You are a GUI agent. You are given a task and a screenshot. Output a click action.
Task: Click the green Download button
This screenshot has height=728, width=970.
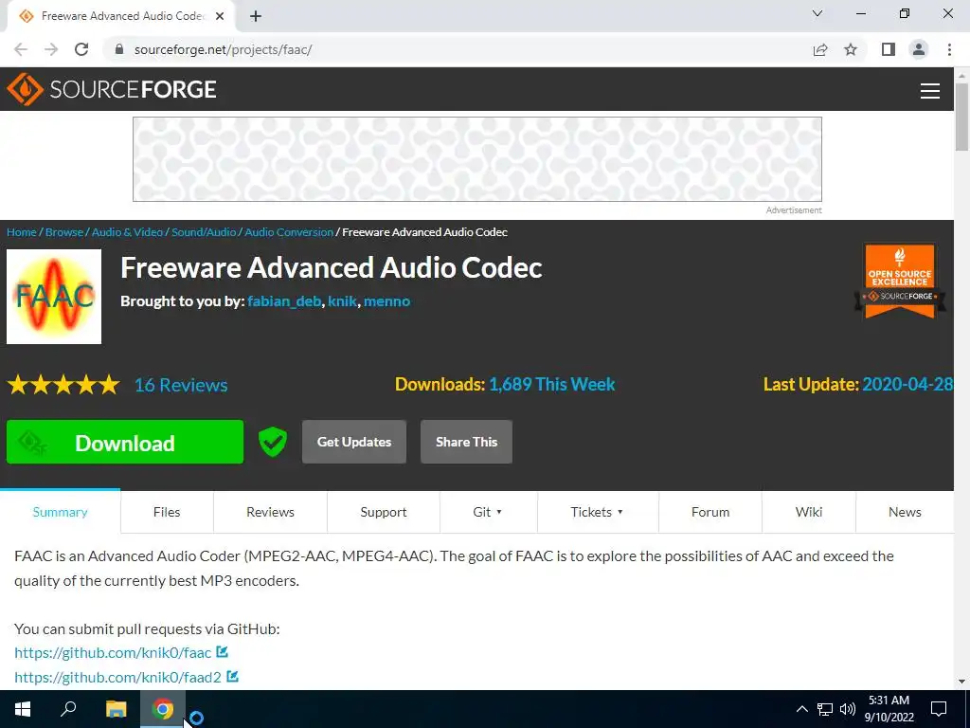[x=125, y=442]
